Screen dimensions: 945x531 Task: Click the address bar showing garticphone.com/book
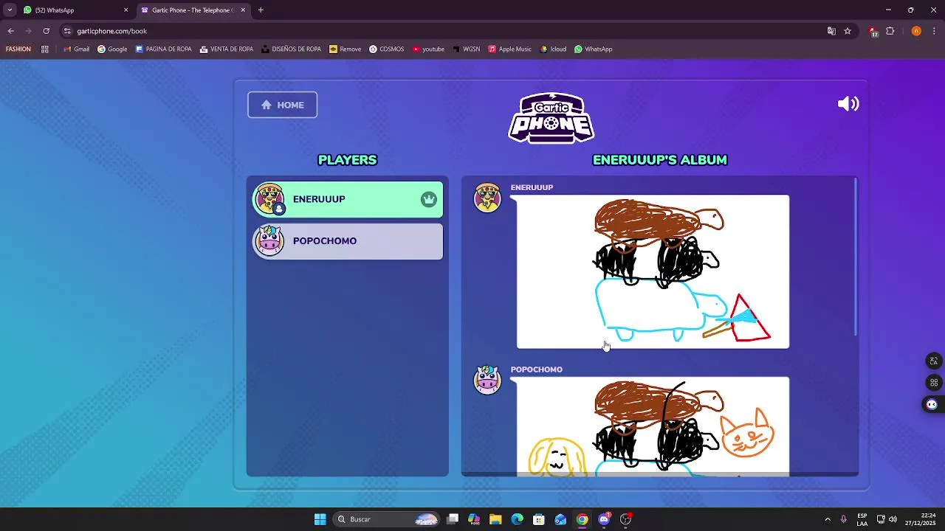point(443,31)
